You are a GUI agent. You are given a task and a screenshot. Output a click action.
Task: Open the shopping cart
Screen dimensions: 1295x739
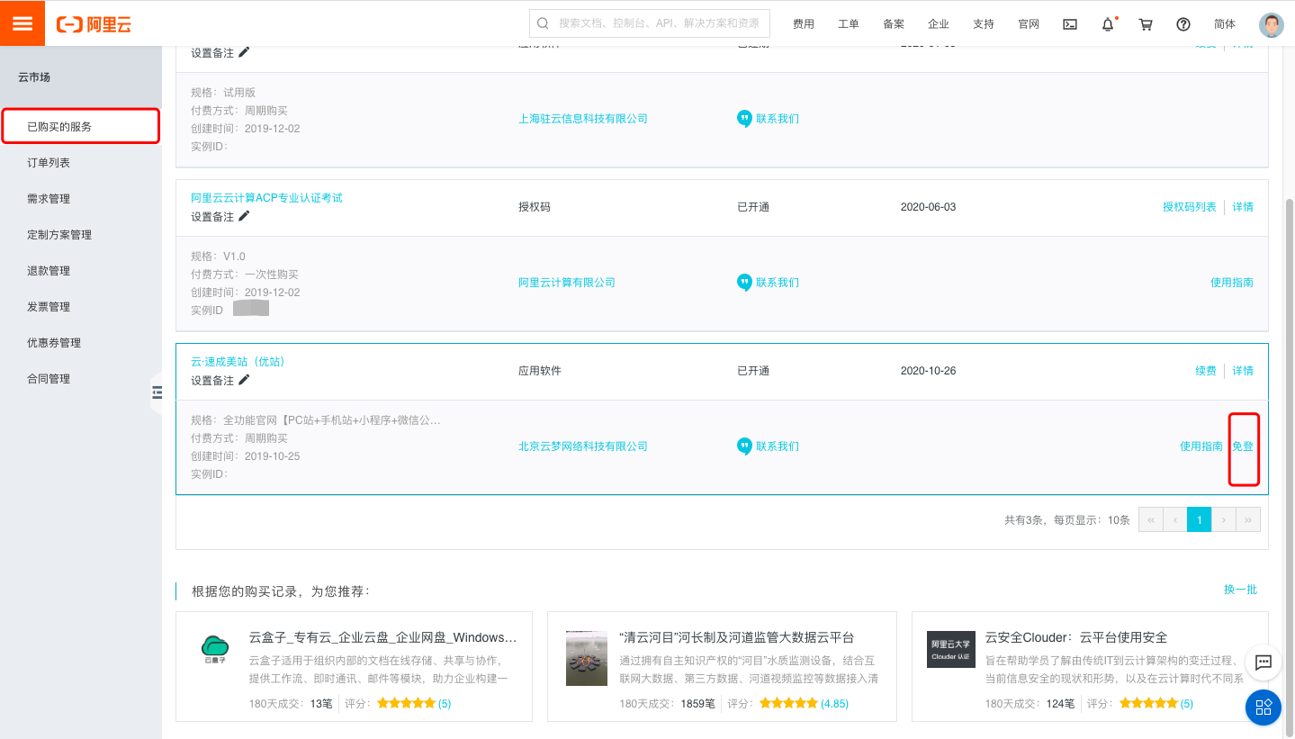pyautogui.click(x=1146, y=24)
